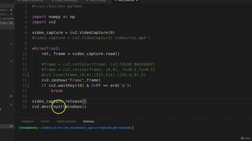Focus the terminal prompt after topic03_perception$
This screenshot has width=252, height=141.
click(133, 128)
